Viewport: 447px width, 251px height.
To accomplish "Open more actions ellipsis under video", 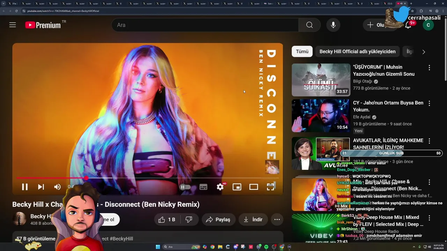I will point(277,220).
